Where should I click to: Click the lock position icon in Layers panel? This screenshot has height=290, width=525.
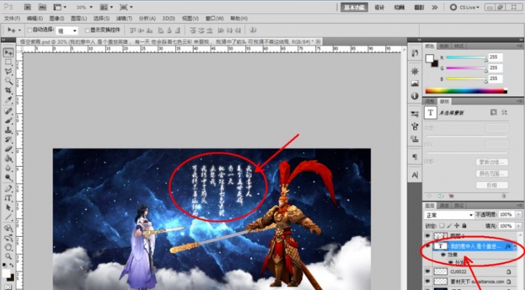(x=457, y=226)
